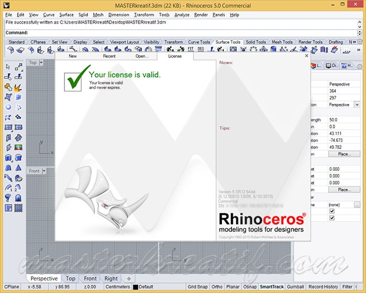Click the black Default layer color swatch
Viewport: 366px width, 293px height.
[x=135, y=287]
